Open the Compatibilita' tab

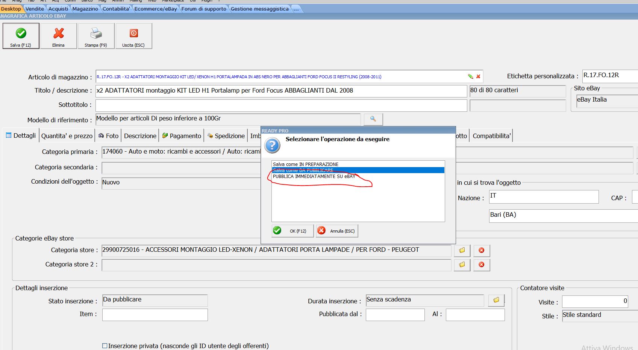pos(491,136)
